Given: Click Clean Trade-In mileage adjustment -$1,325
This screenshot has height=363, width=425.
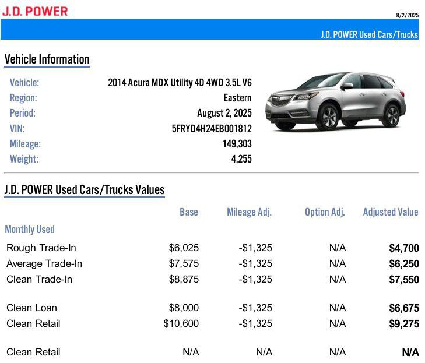Looking at the screenshot, I should (255, 279).
